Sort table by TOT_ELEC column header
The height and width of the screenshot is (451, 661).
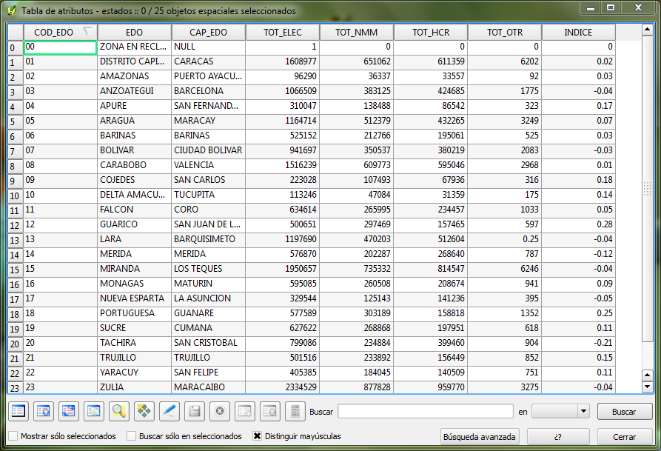[283, 32]
